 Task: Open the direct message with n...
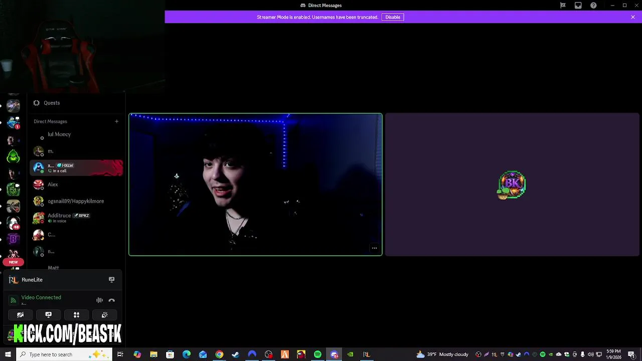75,251
